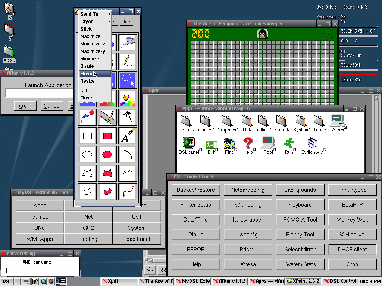The height and width of the screenshot is (286, 382).
Task: Choose Kill from the window menu
Action: point(95,90)
